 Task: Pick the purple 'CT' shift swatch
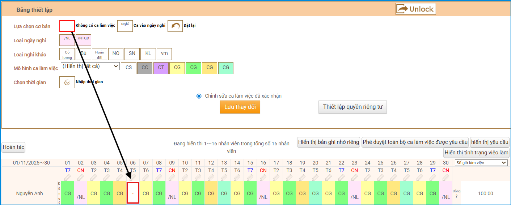161,68
